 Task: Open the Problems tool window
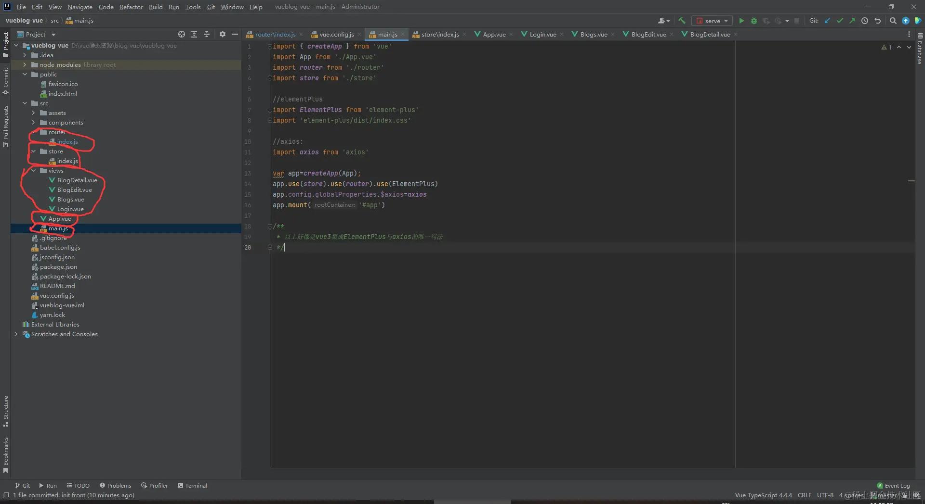(115, 486)
